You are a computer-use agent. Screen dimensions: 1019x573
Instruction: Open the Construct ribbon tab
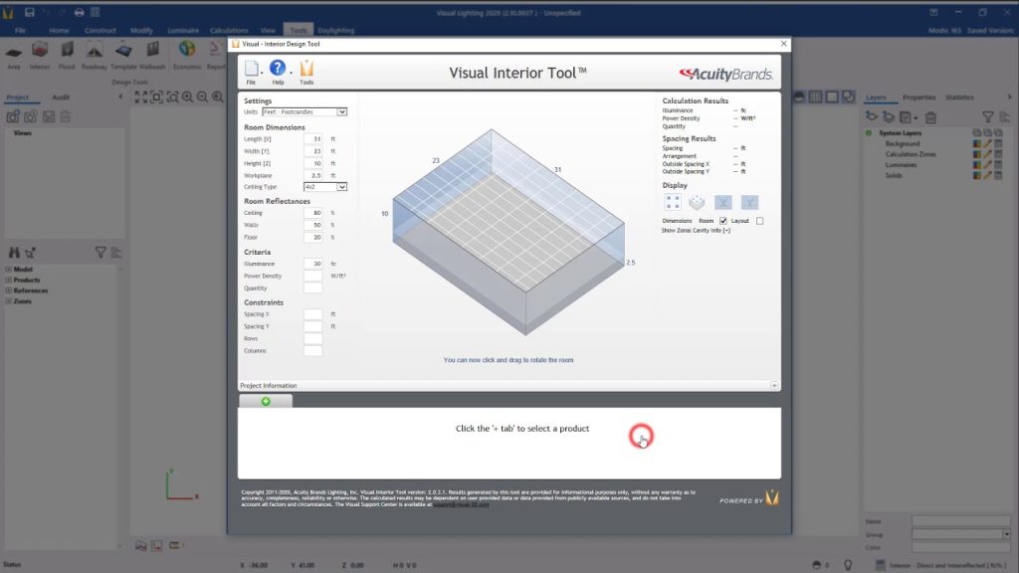101,31
